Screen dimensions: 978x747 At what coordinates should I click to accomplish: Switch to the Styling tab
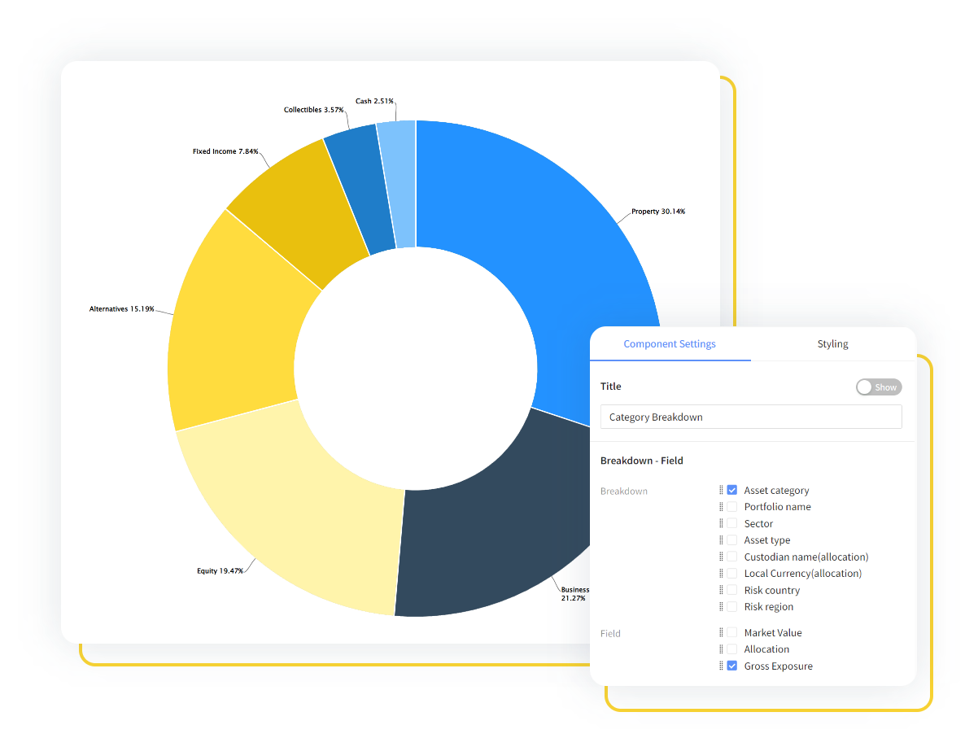tap(832, 343)
